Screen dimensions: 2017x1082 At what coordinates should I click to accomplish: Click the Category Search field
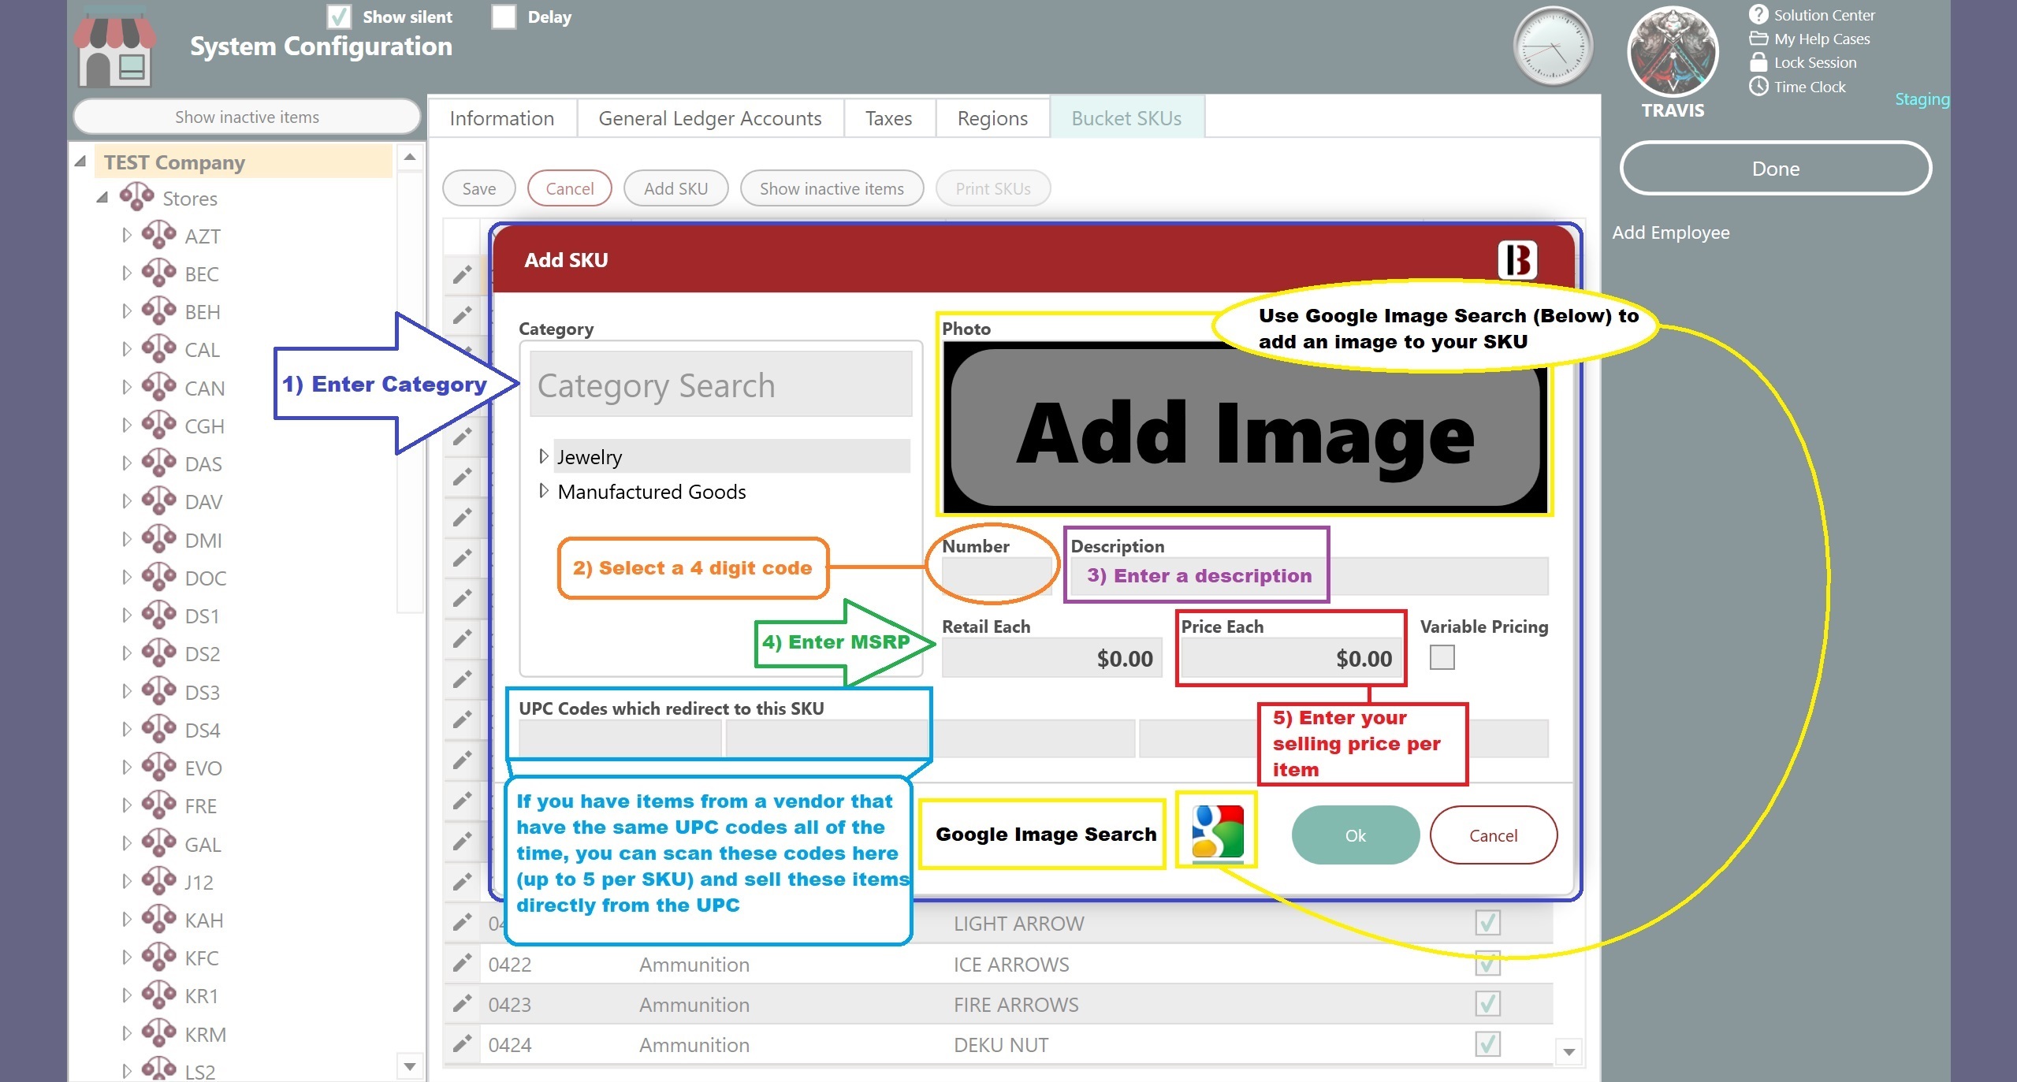click(720, 385)
